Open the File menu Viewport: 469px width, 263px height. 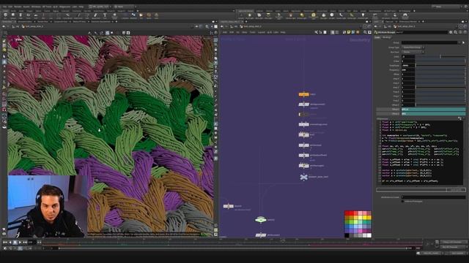pos(4,7)
